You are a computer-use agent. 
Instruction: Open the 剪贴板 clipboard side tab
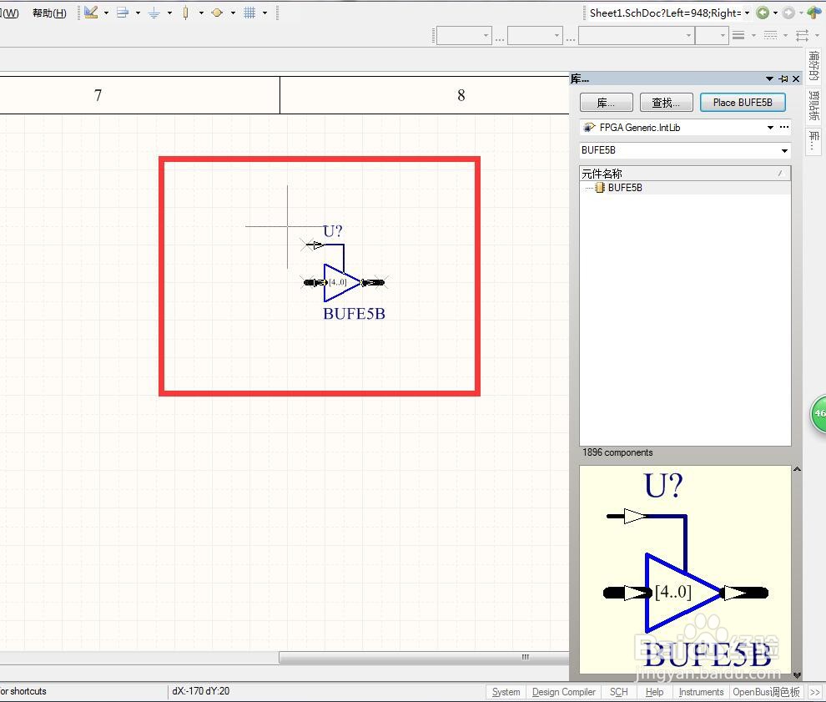click(813, 105)
